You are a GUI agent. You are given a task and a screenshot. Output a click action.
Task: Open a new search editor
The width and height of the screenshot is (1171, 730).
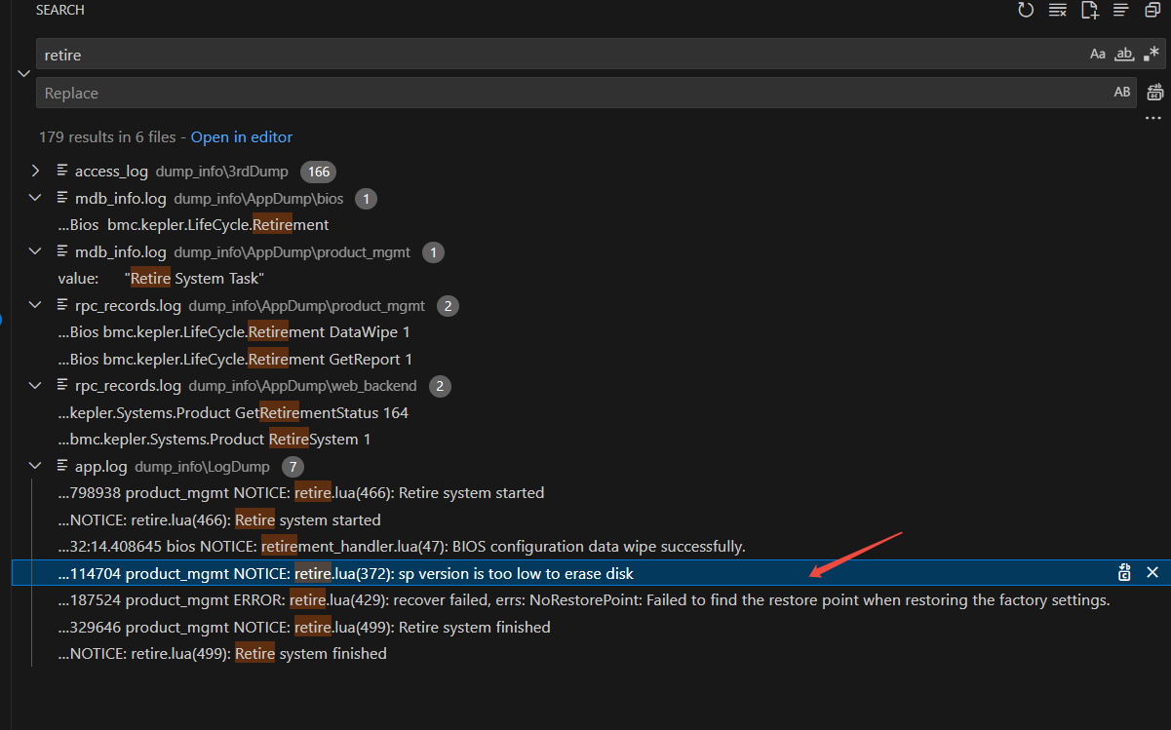(1089, 11)
